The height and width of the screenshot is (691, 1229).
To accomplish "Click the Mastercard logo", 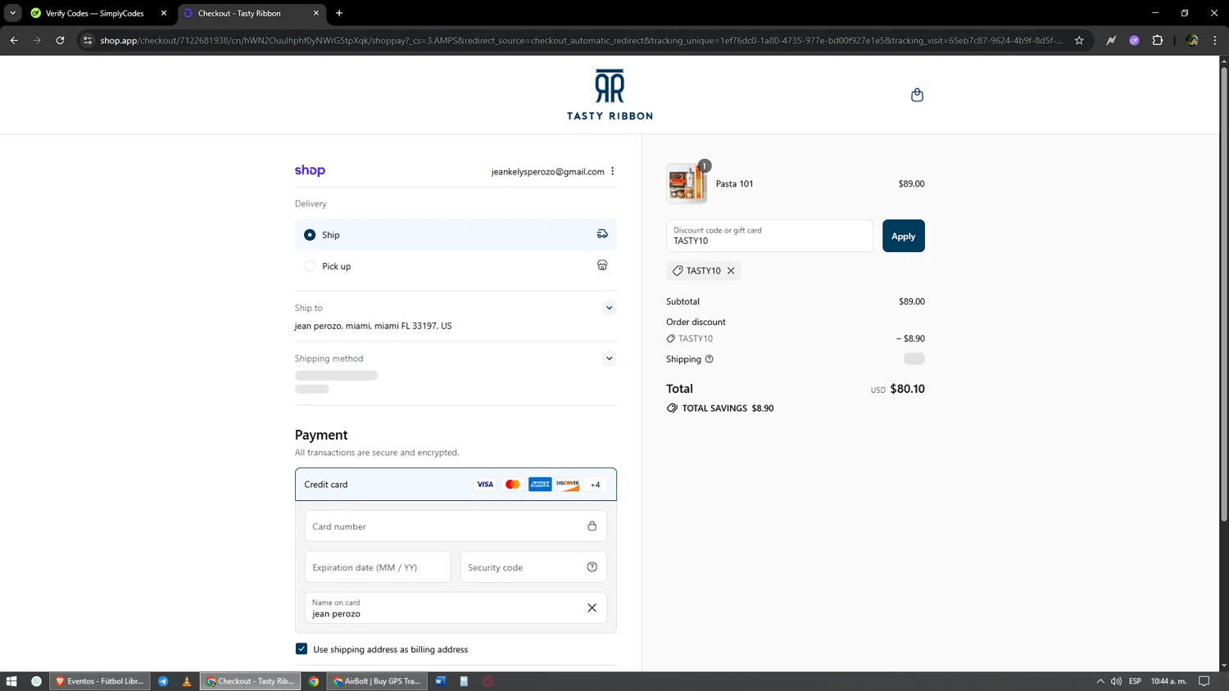I will (x=512, y=484).
